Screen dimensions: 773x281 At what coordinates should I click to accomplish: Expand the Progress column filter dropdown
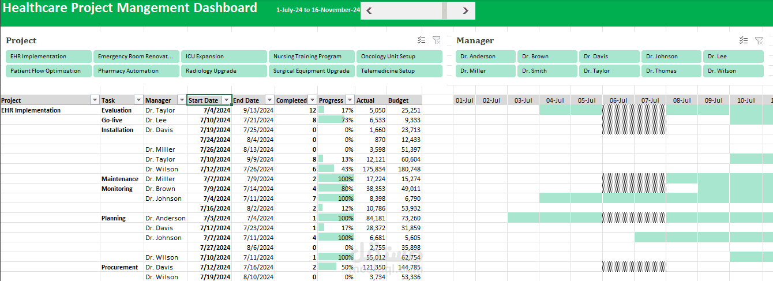pyautogui.click(x=349, y=100)
